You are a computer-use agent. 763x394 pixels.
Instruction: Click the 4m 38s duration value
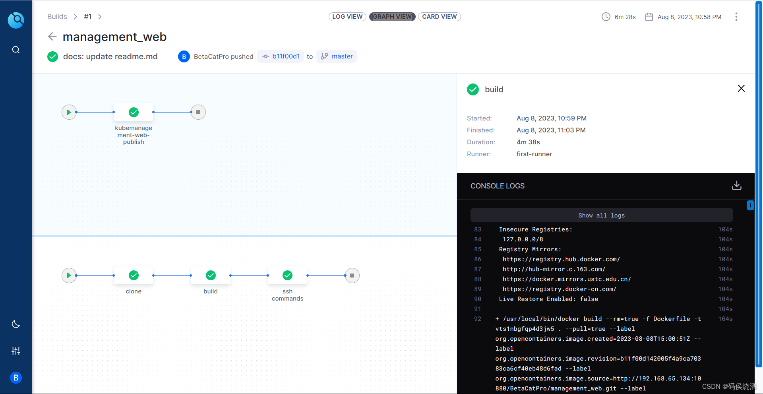click(x=528, y=142)
